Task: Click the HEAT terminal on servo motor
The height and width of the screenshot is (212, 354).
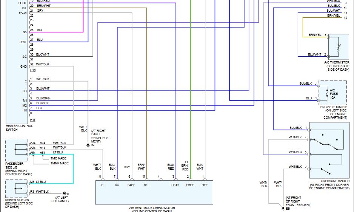Action: (x=175, y=185)
